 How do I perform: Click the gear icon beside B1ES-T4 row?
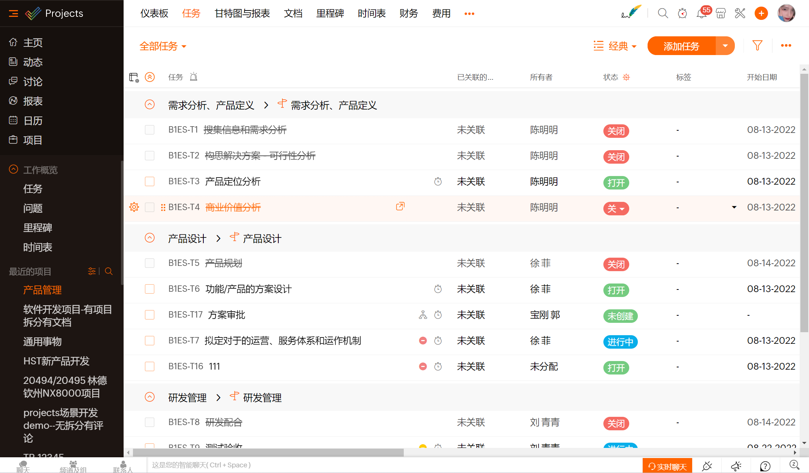point(134,207)
